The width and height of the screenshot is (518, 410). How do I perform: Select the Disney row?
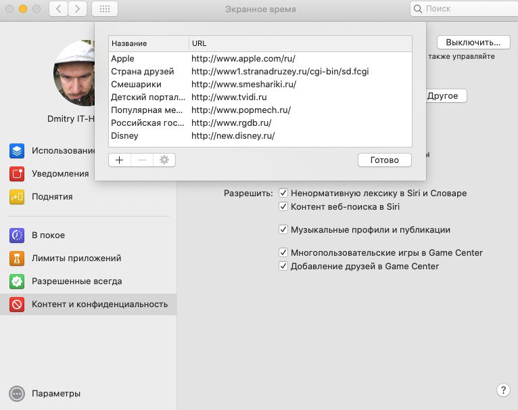[260, 136]
